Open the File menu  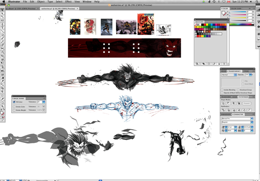(x=25, y=2)
